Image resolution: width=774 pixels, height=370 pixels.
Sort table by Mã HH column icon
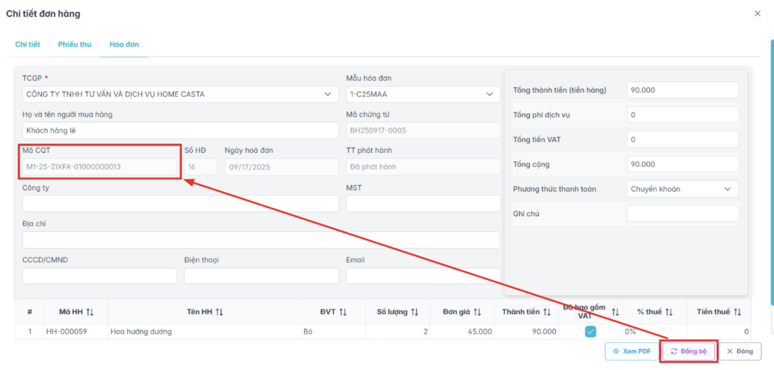[x=90, y=312]
